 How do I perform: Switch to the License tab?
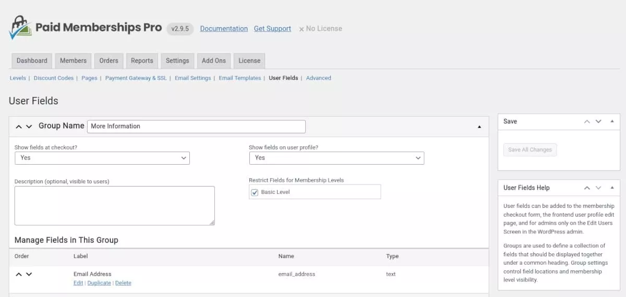(249, 61)
